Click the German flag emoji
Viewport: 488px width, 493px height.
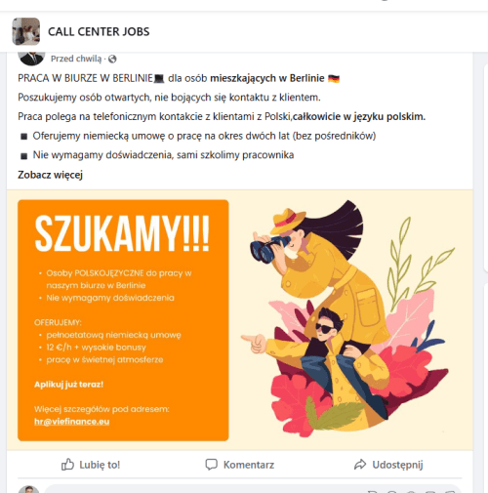click(x=334, y=79)
